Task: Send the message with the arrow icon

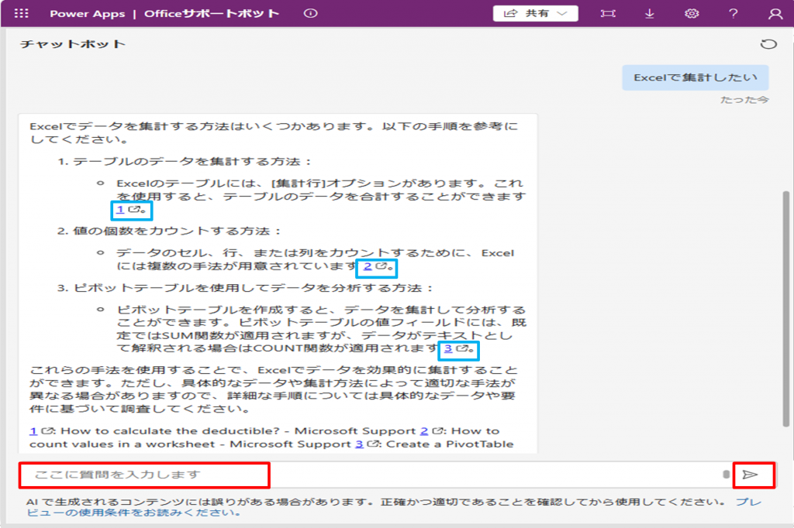Action: tap(751, 475)
